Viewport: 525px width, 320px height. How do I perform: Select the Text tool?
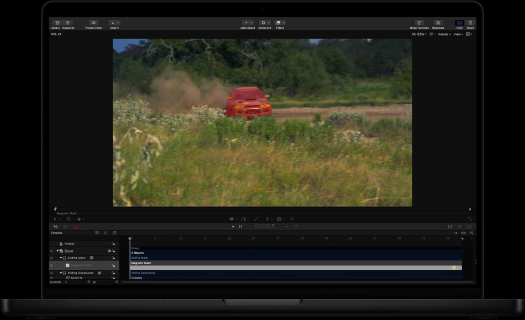coord(267,219)
